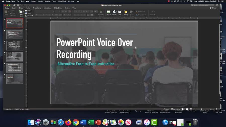Launch Google Chrome from the Dock
Screen dimensions: 226x127
76,122
